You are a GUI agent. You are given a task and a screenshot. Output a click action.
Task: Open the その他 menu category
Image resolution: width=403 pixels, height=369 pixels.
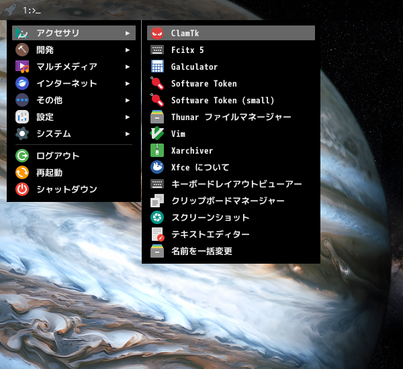click(x=74, y=100)
